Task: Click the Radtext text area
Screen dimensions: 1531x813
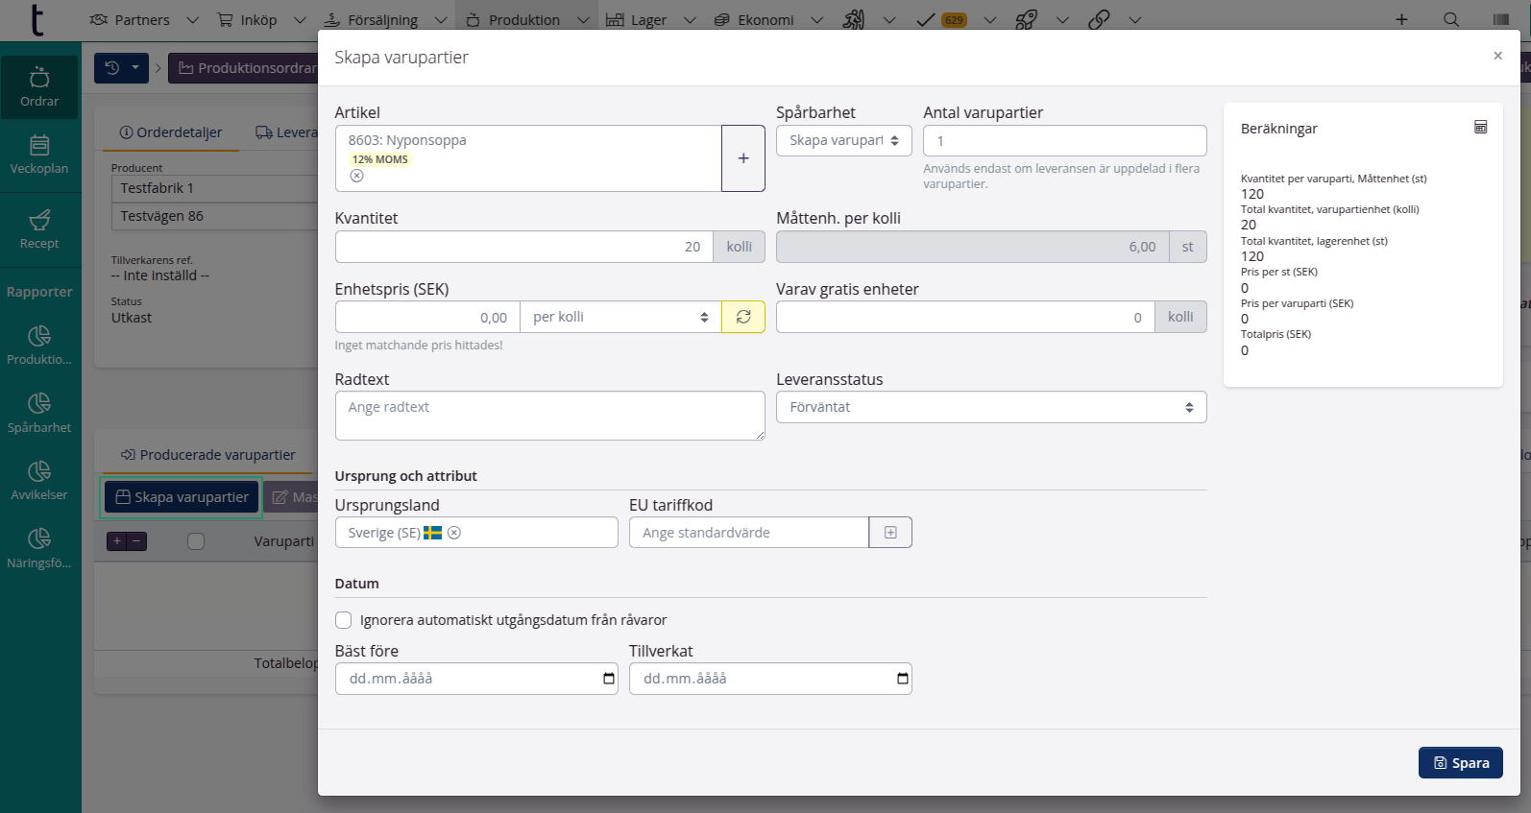Action: click(549, 416)
